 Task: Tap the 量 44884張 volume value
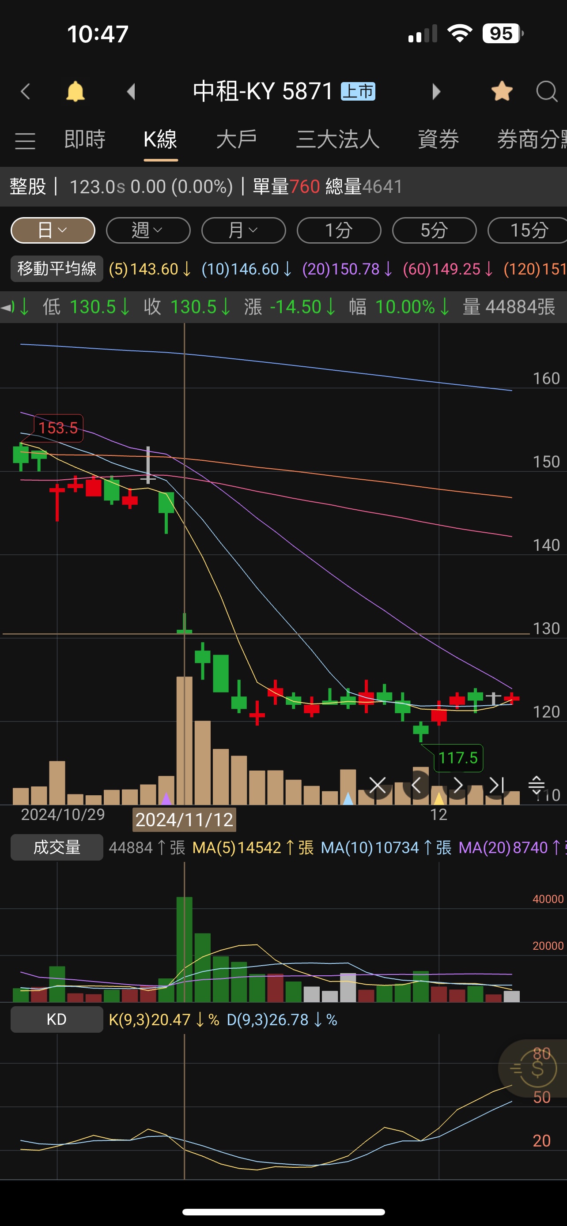(509, 307)
